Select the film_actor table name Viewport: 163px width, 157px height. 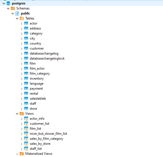pos(37,68)
